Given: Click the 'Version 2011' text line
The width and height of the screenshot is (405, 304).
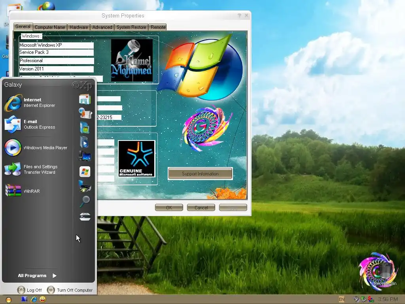Looking at the screenshot, I should (x=56, y=69).
